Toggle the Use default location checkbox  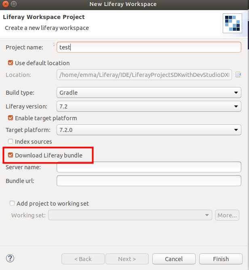tap(11, 63)
